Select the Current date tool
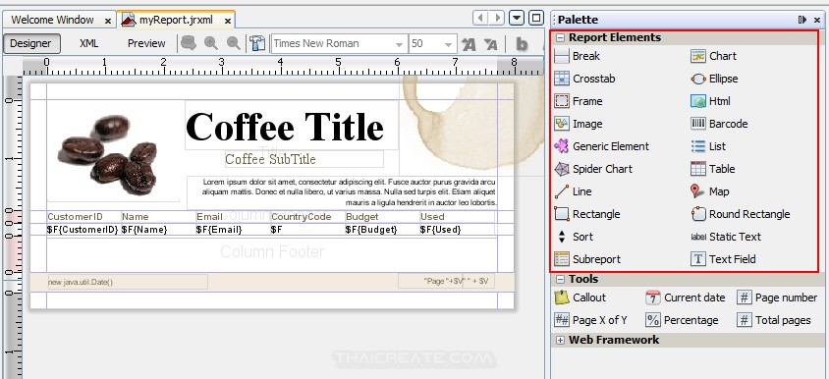 coord(686,298)
